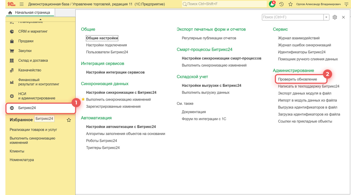Open Общие настройки
Screen dimensions: 351x195
[102, 38]
